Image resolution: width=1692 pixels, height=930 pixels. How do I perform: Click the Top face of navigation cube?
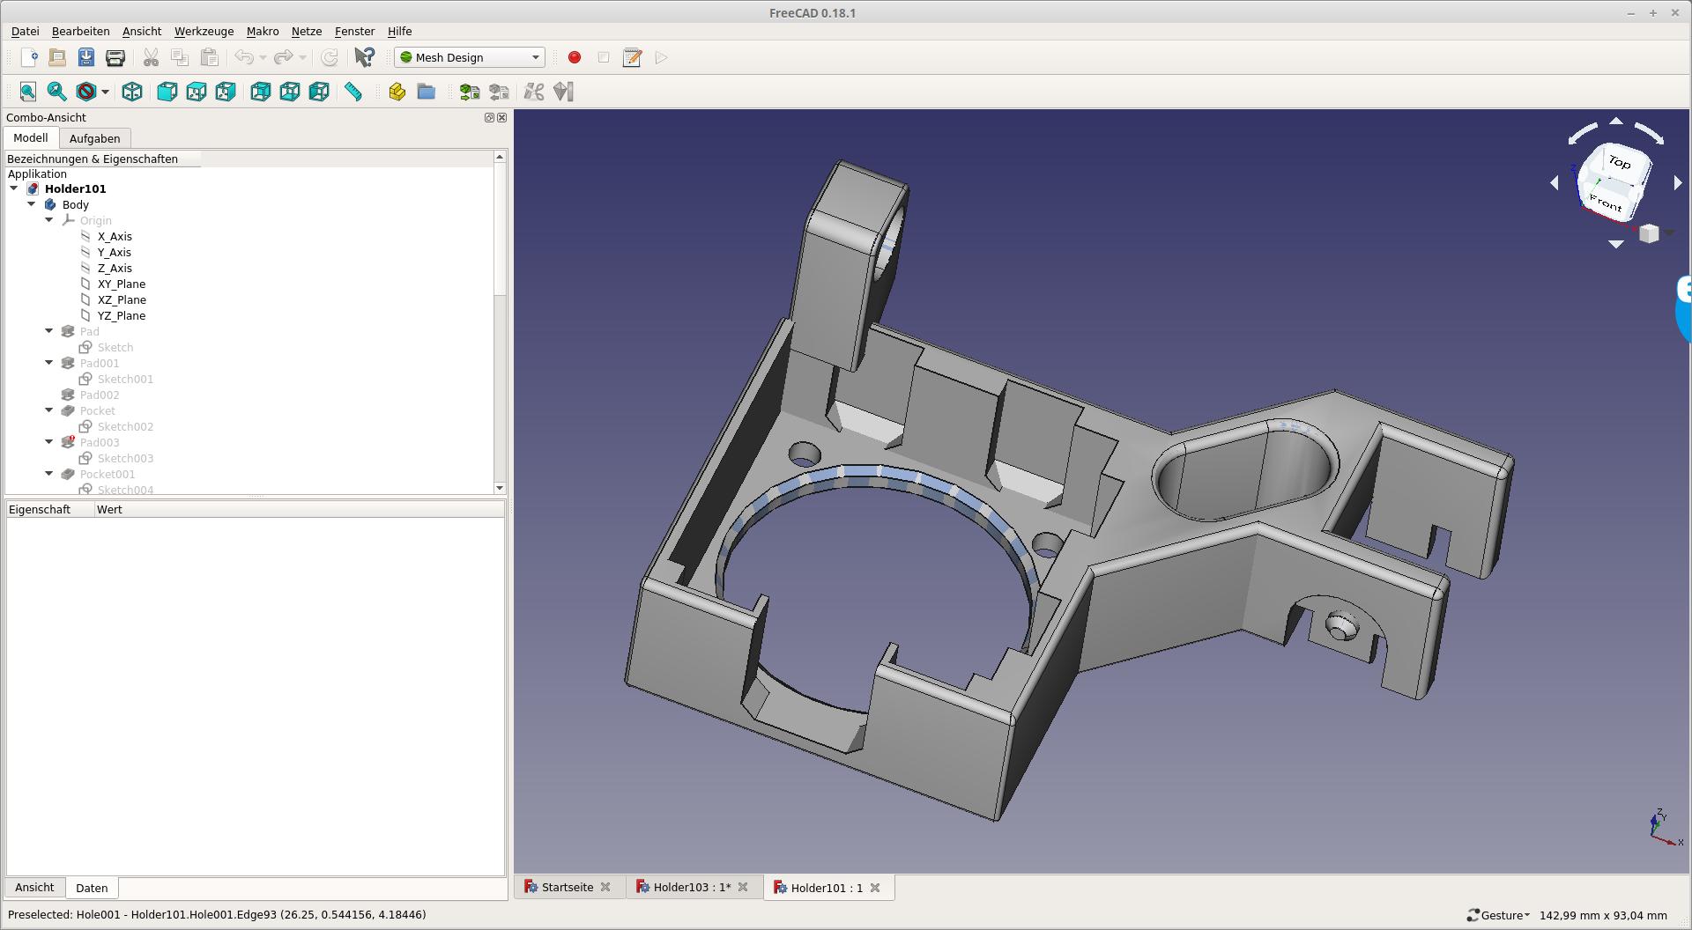[1620, 162]
